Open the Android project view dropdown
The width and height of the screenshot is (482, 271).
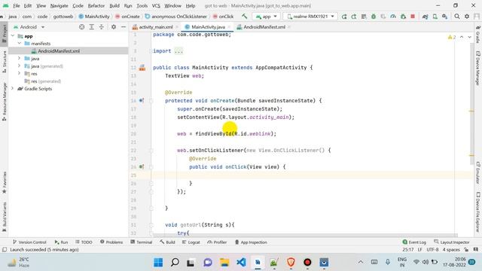point(29,27)
